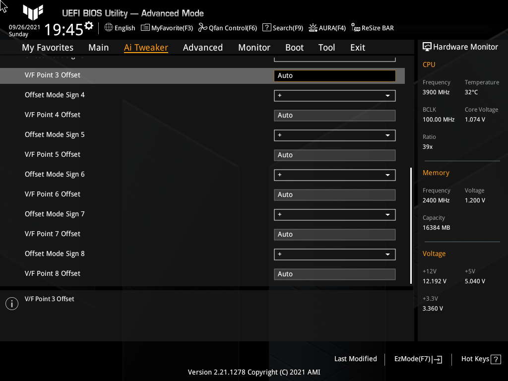The width and height of the screenshot is (508, 381).
Task: Open the Offset Mode Sign 6 dropdown
Action: (334, 175)
